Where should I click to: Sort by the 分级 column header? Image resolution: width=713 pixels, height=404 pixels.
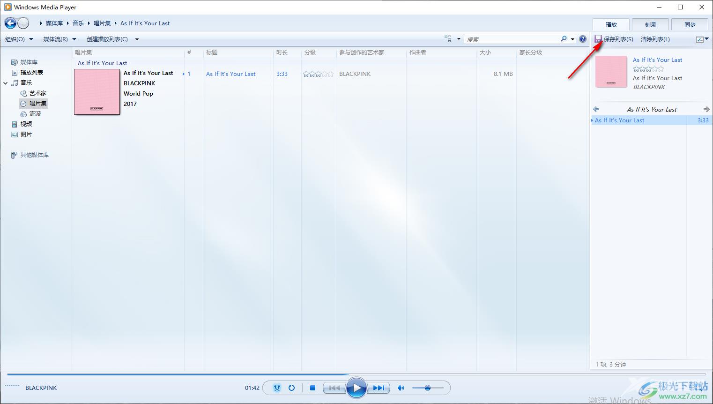pos(319,52)
